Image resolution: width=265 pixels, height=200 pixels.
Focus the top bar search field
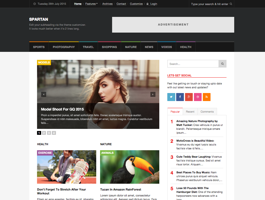click(x=210, y=4)
